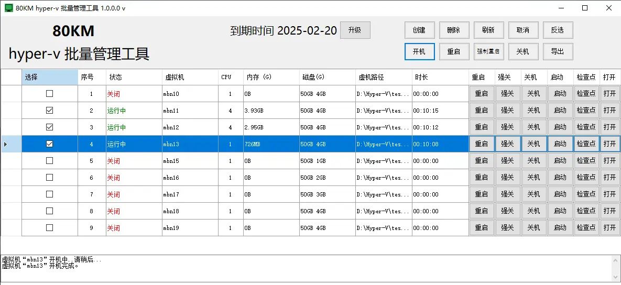The image size is (621, 285).
Task: Tick the checkbox for mbn19
Action: (x=50, y=228)
